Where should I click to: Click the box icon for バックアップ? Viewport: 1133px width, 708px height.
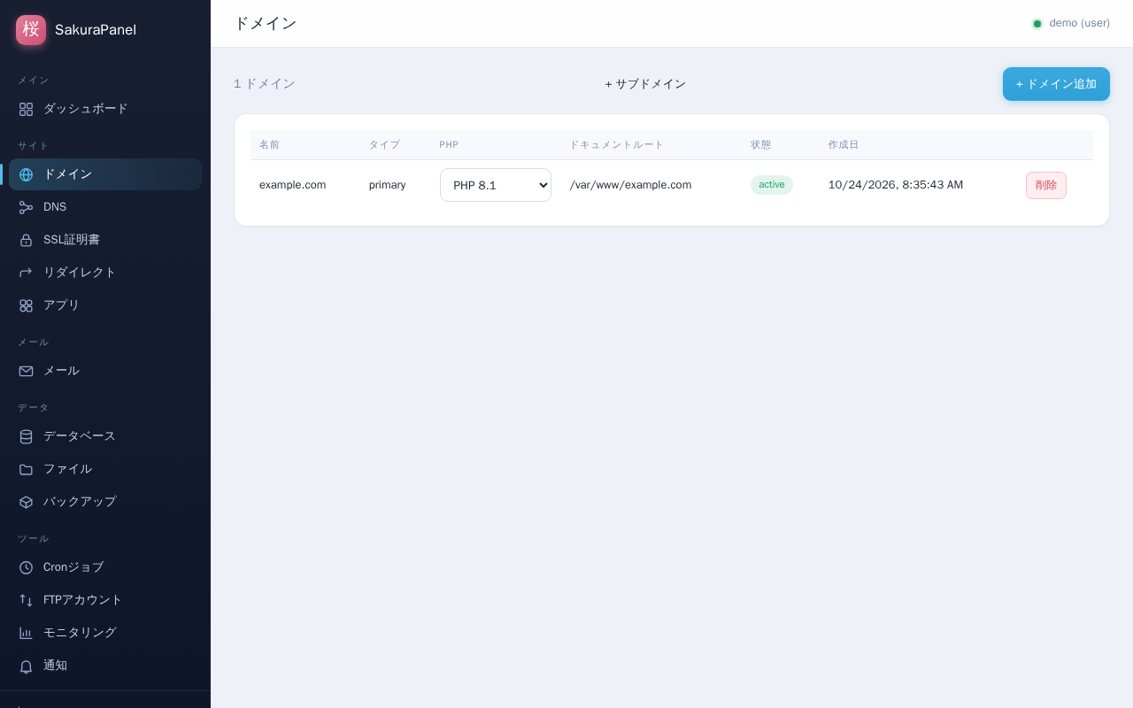26,502
